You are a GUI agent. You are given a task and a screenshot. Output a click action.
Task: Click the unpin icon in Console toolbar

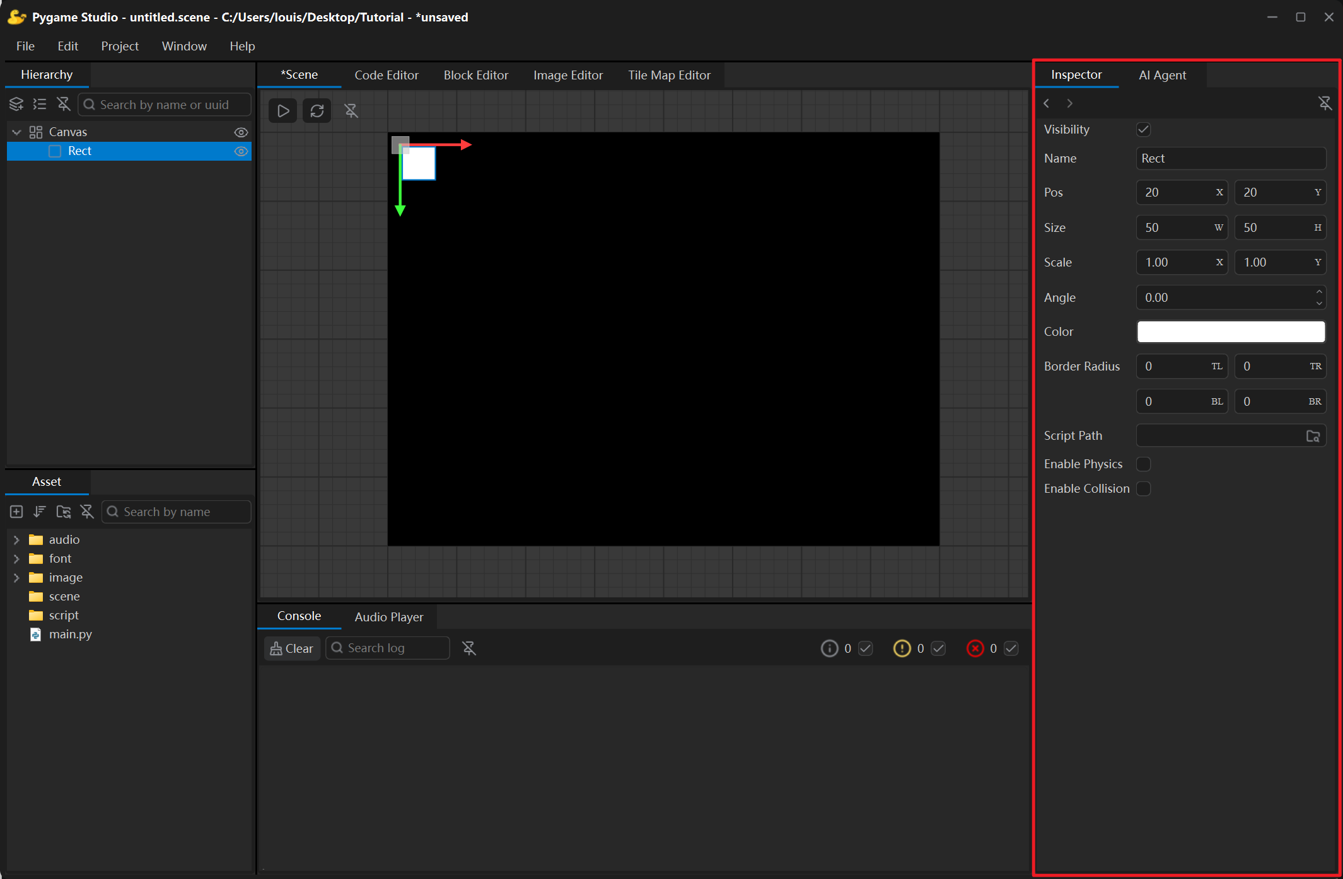pos(469,648)
